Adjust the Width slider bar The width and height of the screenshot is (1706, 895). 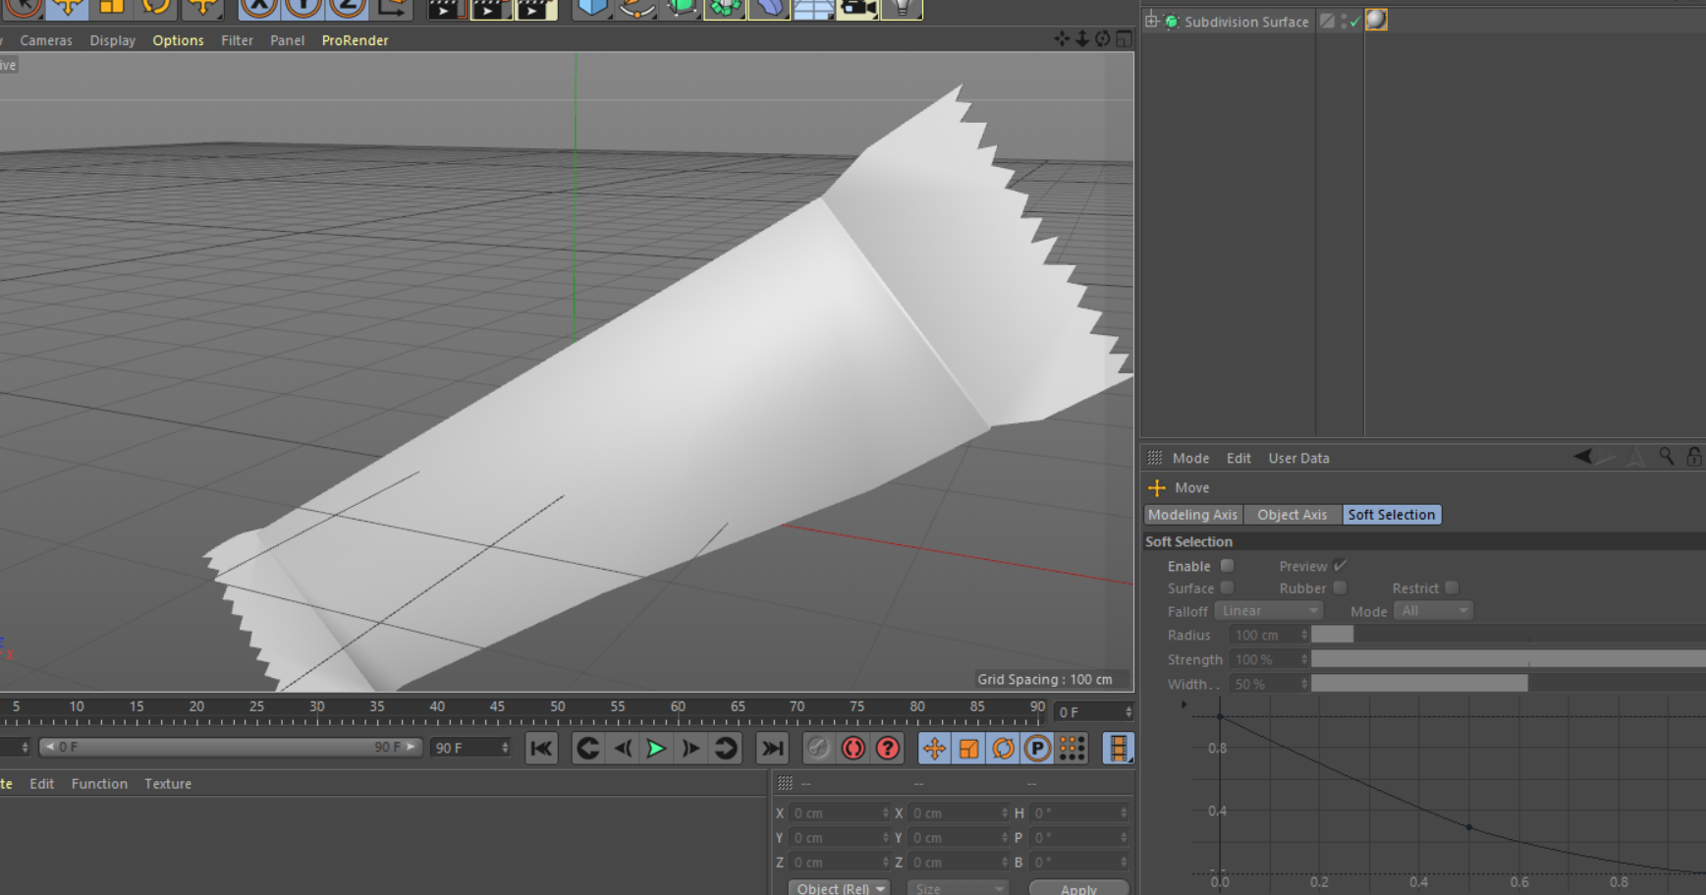coord(1508,684)
